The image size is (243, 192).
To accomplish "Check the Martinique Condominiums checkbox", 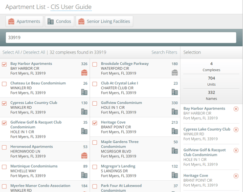I will [x=4, y=167].
